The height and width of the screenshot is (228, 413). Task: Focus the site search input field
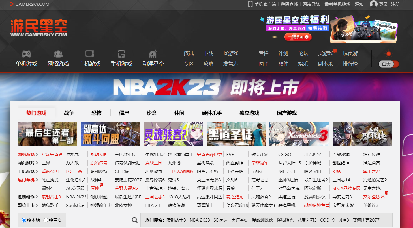[x=98, y=220]
